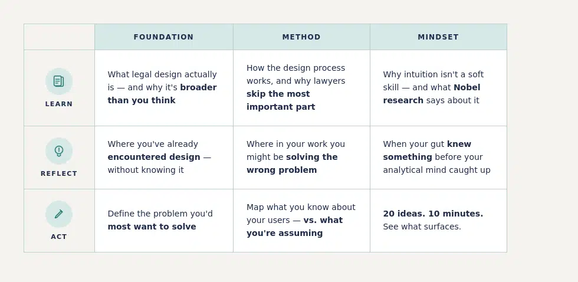The height and width of the screenshot is (282, 578).
Task: Click 'Map what you know about users' cell
Action: 301,221
